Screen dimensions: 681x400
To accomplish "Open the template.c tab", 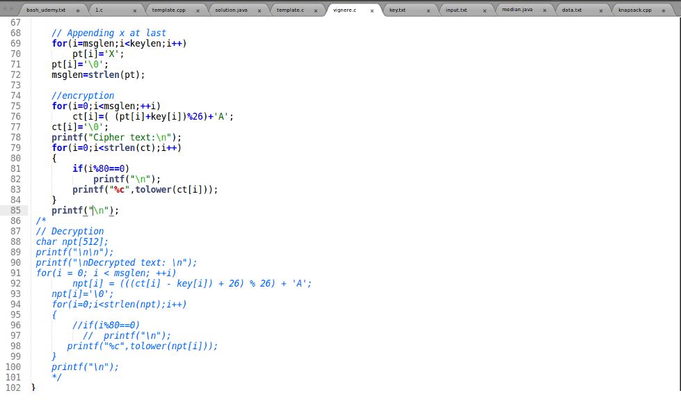I will 290,10.
